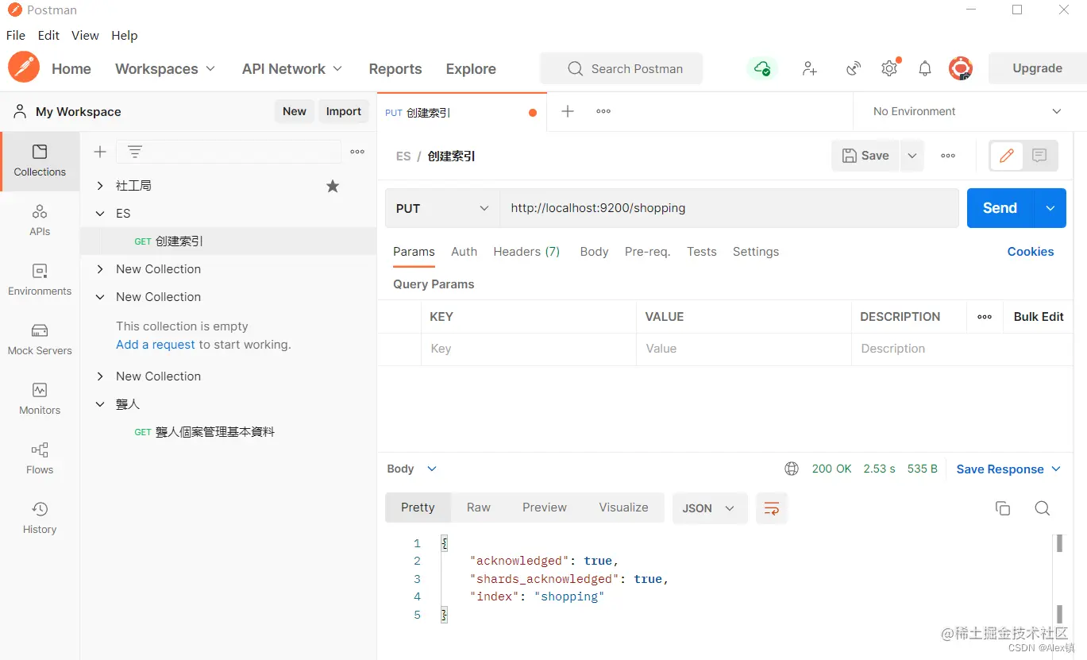Click the Postman logo icon

point(24,68)
